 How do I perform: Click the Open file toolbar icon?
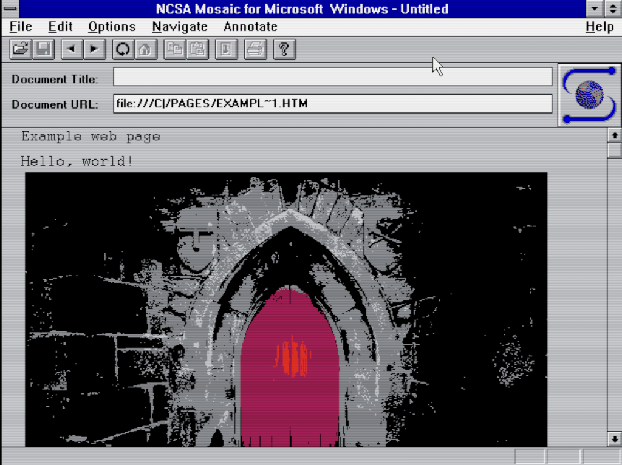(x=21, y=50)
